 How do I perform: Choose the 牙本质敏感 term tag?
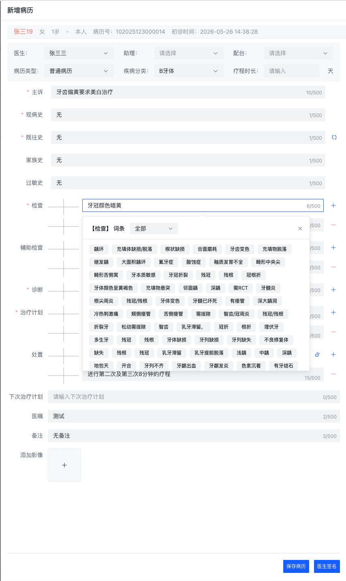point(143,275)
